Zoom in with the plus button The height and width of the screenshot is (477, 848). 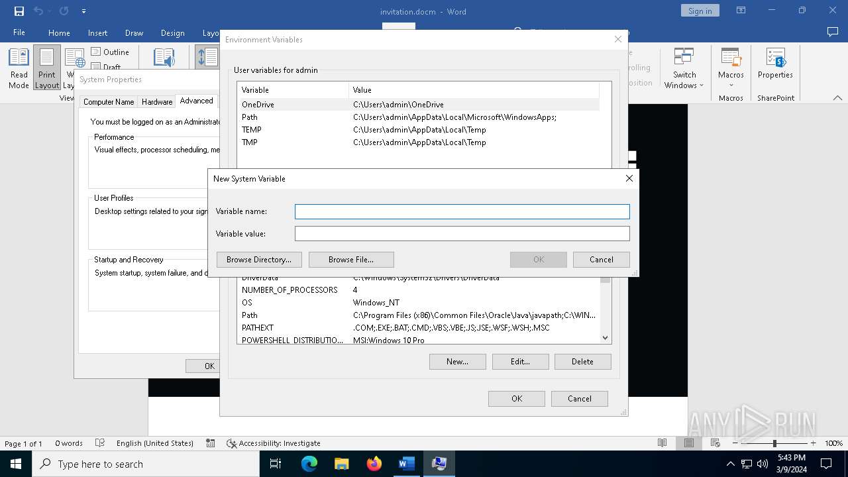click(813, 443)
